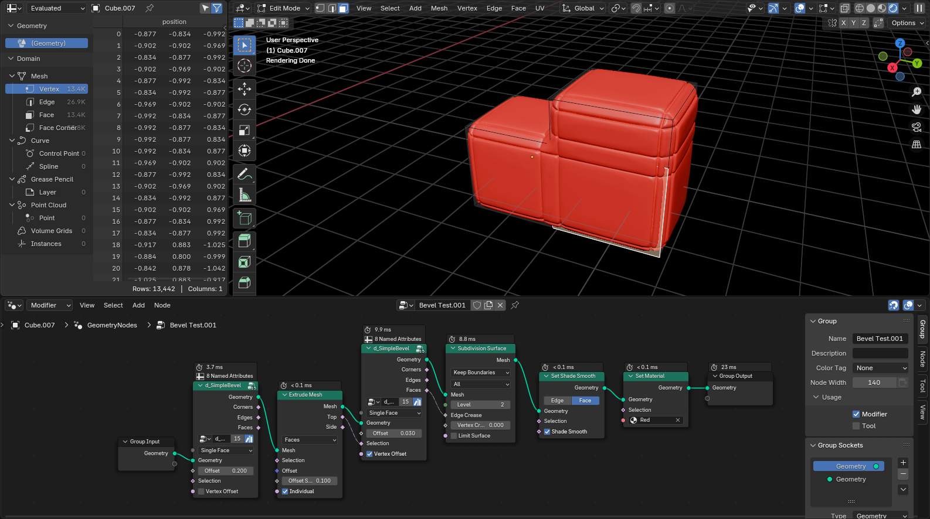The width and height of the screenshot is (930, 519).
Task: Open the Keep Boundaries dropdown
Action: pyautogui.click(x=480, y=373)
